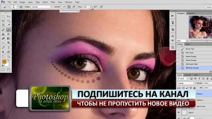Select the Brush tool in toolbox
Viewport: 212px width, 119px height.
pos(9,30)
